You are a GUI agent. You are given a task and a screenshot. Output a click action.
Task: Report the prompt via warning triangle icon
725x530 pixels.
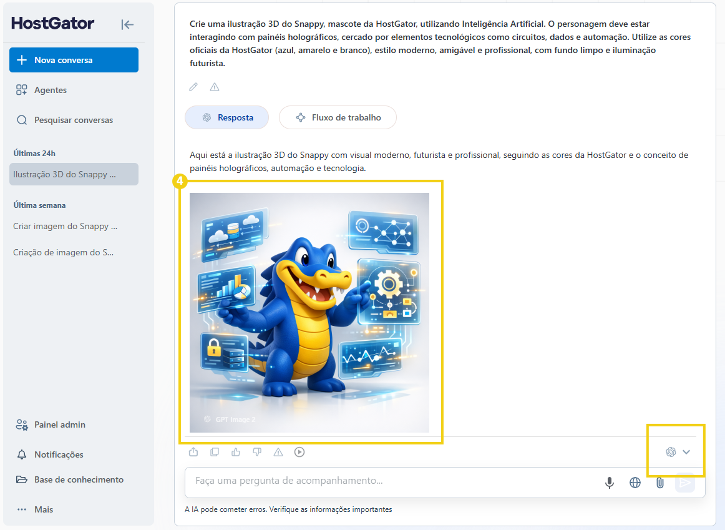click(215, 87)
